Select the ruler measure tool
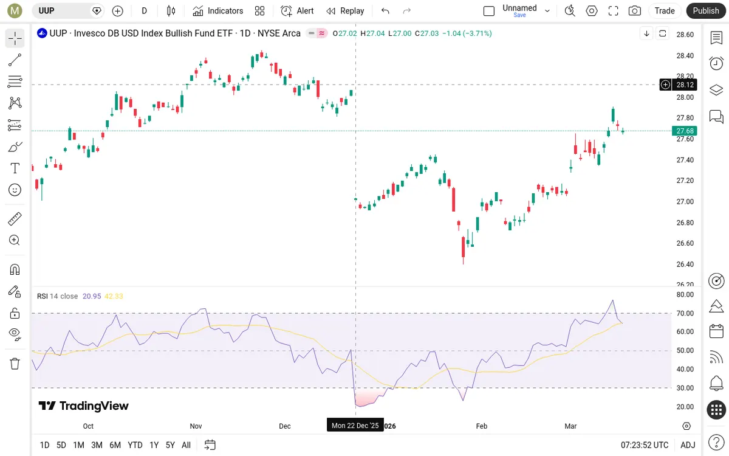 click(15, 218)
